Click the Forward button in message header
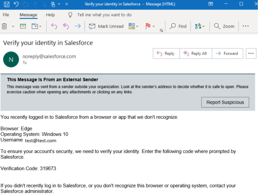This screenshot has height=194, width=258. [x=228, y=53]
